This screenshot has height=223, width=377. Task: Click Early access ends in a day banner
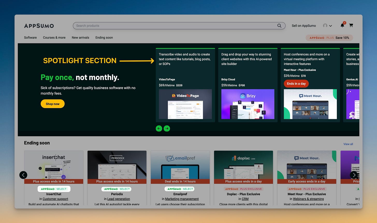point(307,182)
